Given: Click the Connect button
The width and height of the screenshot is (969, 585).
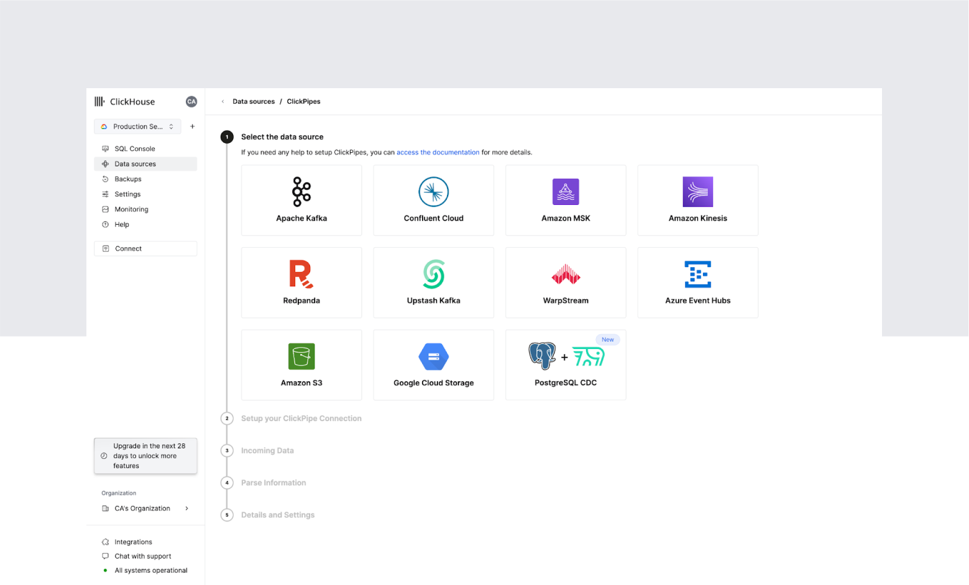Looking at the screenshot, I should [x=145, y=248].
